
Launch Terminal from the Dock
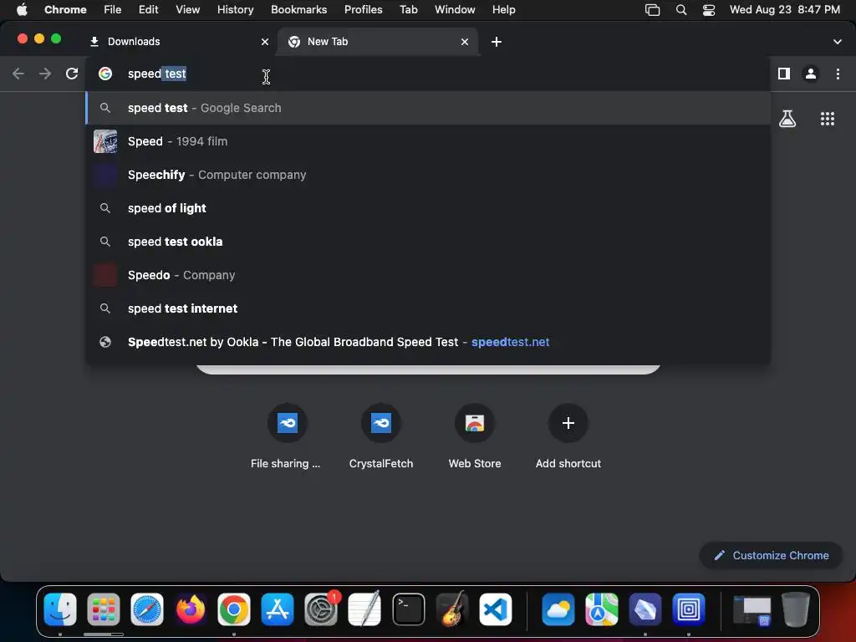tap(408, 609)
